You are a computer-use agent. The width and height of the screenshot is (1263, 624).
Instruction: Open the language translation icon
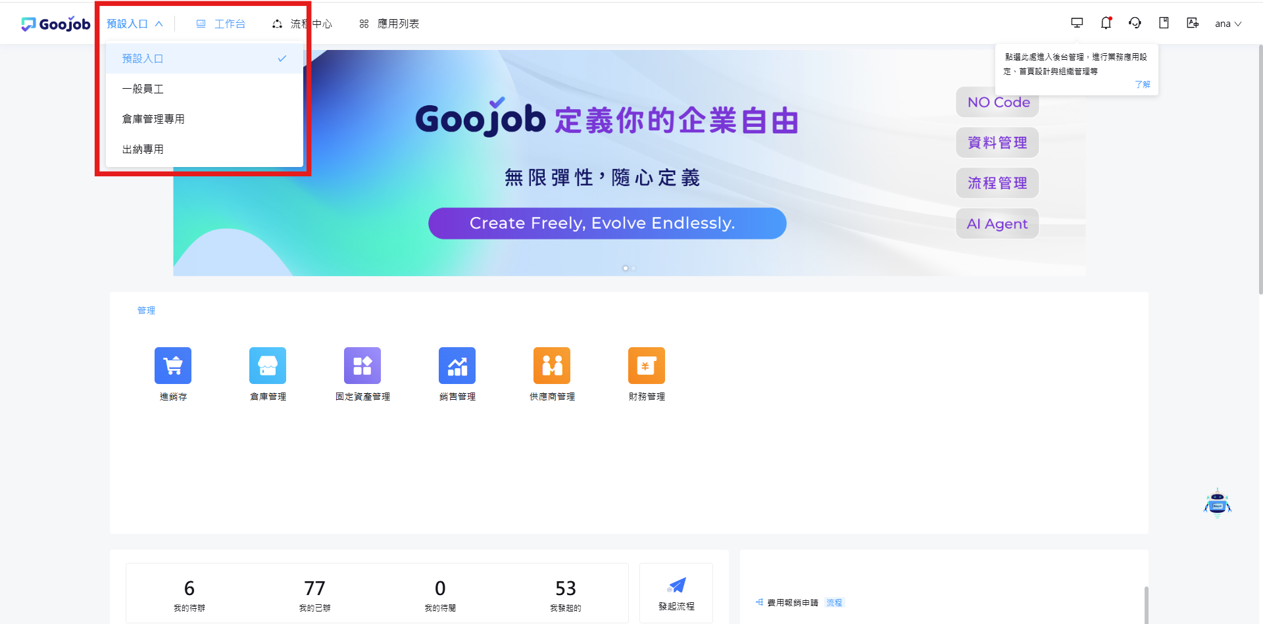tap(1193, 23)
